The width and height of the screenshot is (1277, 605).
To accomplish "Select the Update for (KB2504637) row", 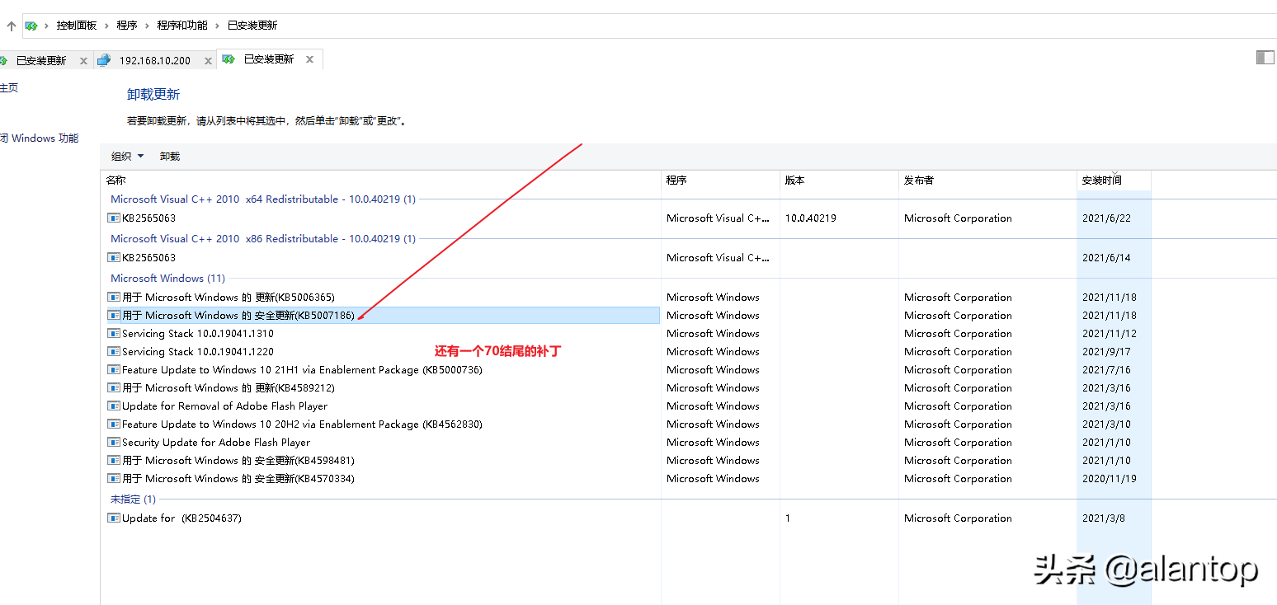I will point(384,518).
